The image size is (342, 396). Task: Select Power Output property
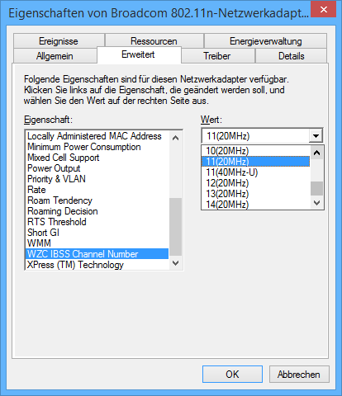(x=97, y=168)
